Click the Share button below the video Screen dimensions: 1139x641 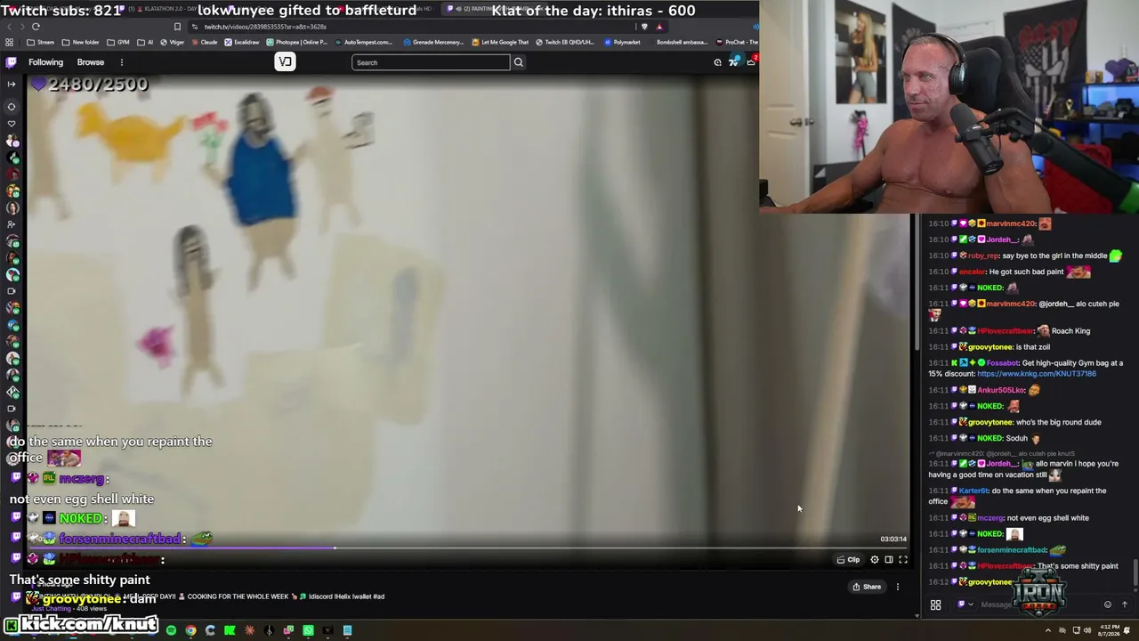867,587
